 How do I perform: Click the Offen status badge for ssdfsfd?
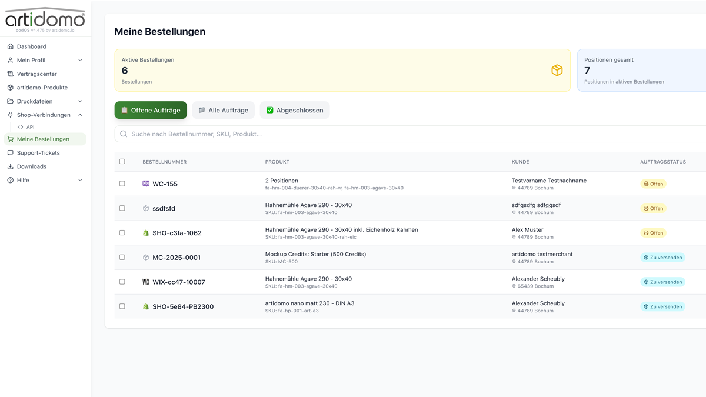653,208
